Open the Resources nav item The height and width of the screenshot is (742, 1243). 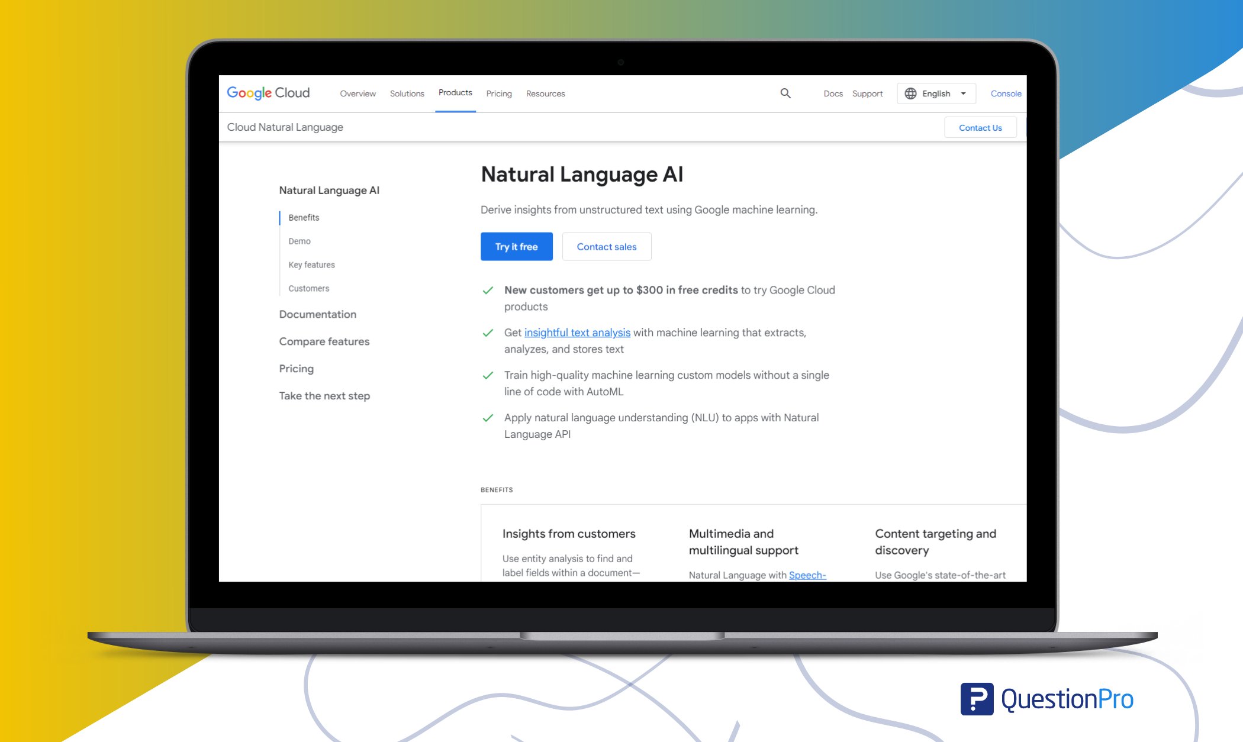coord(545,93)
